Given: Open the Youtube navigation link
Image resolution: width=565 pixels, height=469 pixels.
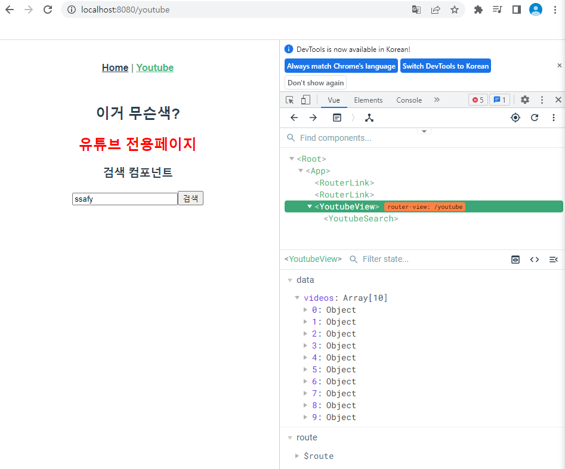Looking at the screenshot, I should (155, 67).
